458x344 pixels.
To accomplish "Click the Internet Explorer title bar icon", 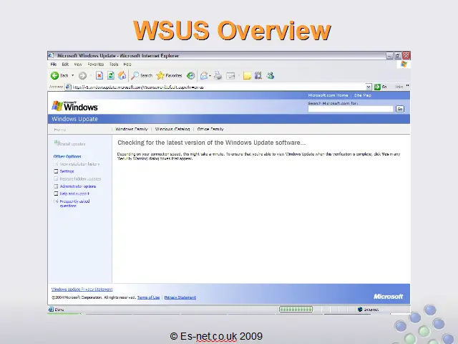I will pyautogui.click(x=51, y=55).
